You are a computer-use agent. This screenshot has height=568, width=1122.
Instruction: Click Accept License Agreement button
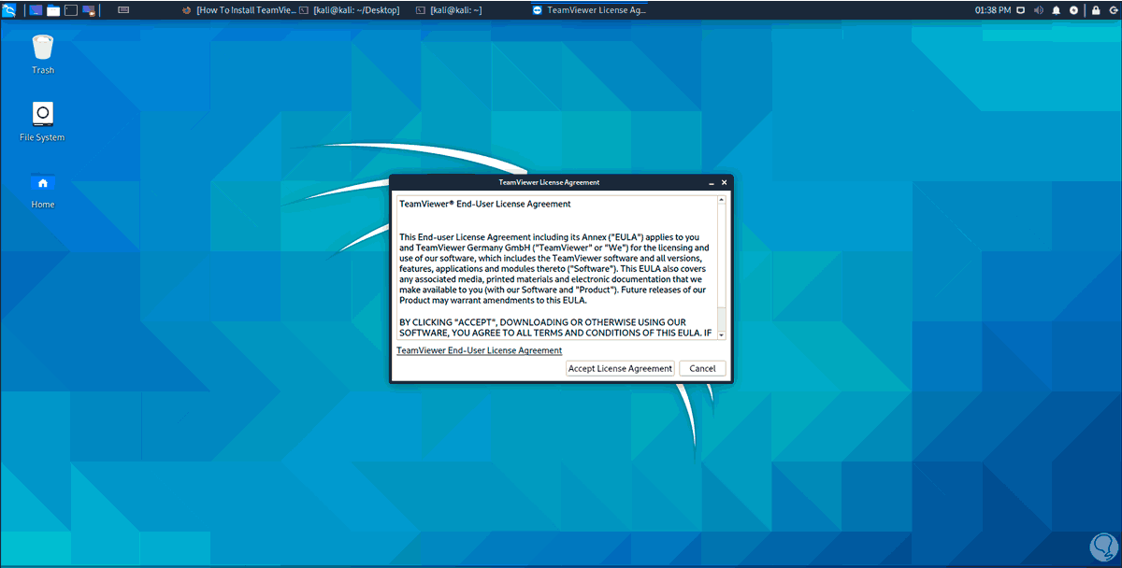pos(620,368)
